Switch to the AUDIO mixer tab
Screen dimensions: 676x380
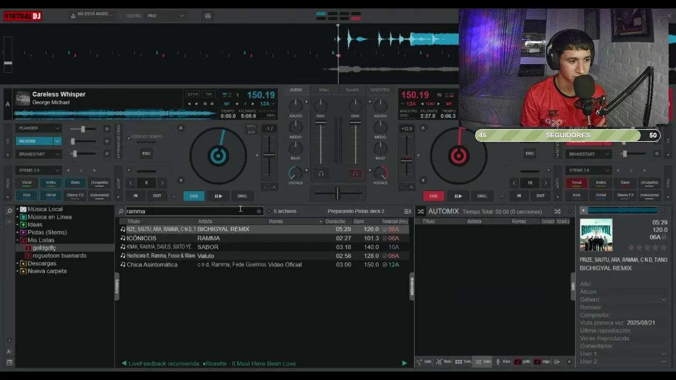click(x=296, y=90)
